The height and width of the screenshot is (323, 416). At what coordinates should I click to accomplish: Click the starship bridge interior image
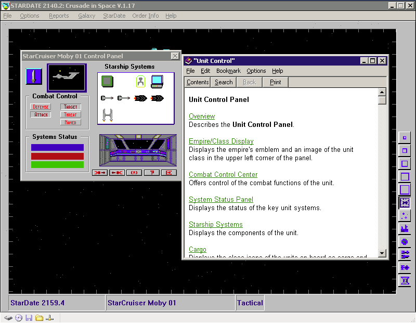tap(138, 150)
